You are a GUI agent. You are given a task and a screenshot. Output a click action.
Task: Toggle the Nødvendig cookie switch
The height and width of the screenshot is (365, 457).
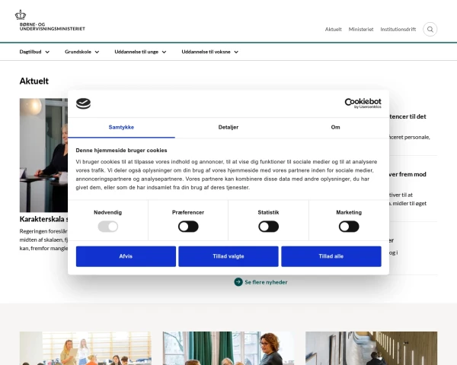108,227
